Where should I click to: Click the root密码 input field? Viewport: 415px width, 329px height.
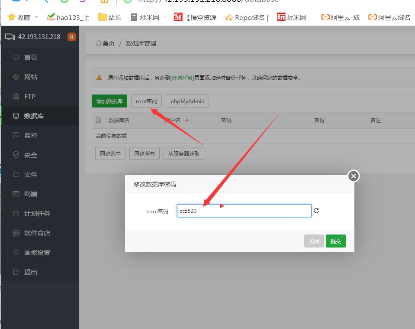pyautogui.click(x=244, y=211)
